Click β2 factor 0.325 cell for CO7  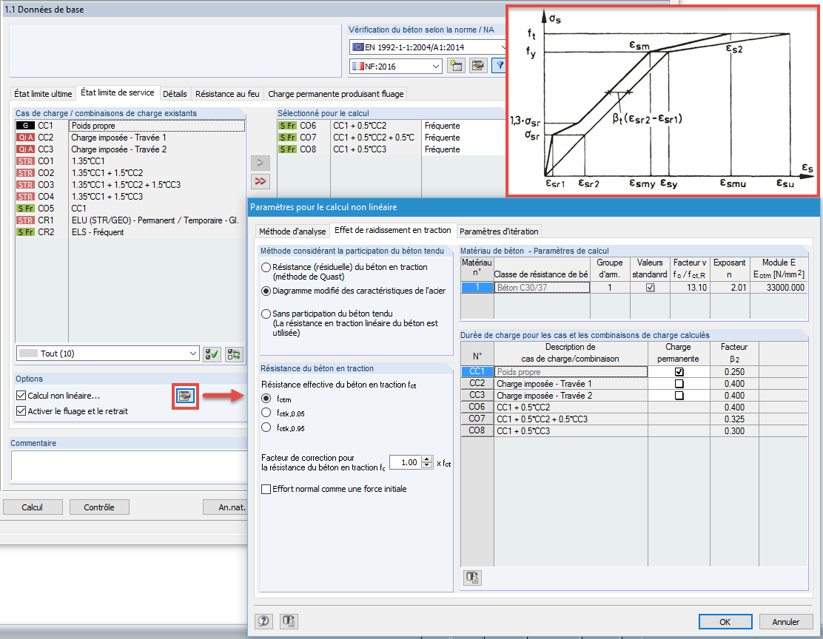(733, 419)
